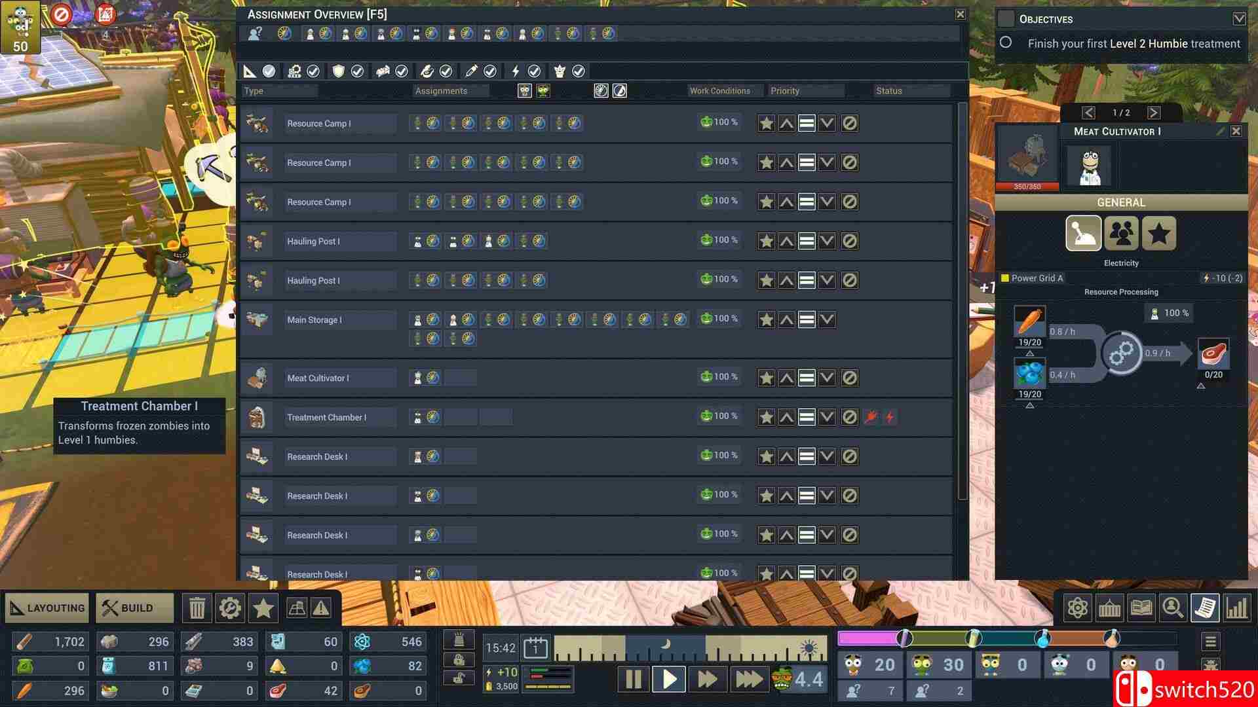Open the star tab in General panel
Screen dimensions: 1258x707
(1158, 233)
